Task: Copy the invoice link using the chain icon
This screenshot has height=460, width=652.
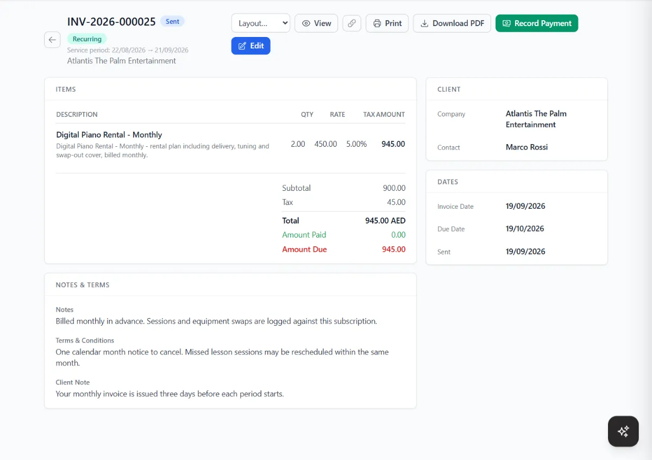Action: [x=352, y=23]
